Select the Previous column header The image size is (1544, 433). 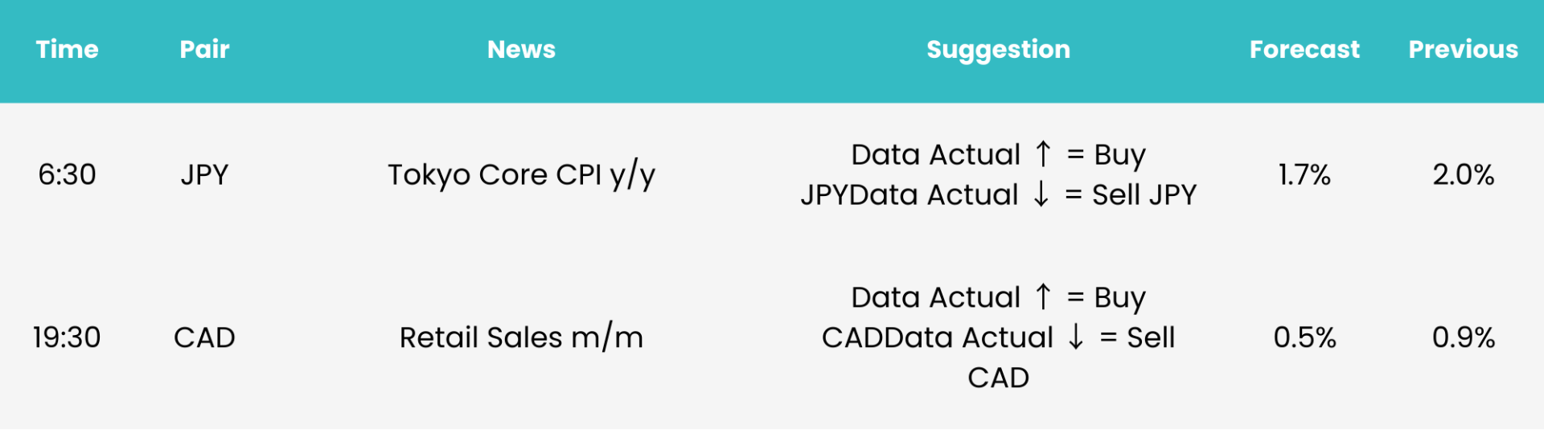point(1464,50)
